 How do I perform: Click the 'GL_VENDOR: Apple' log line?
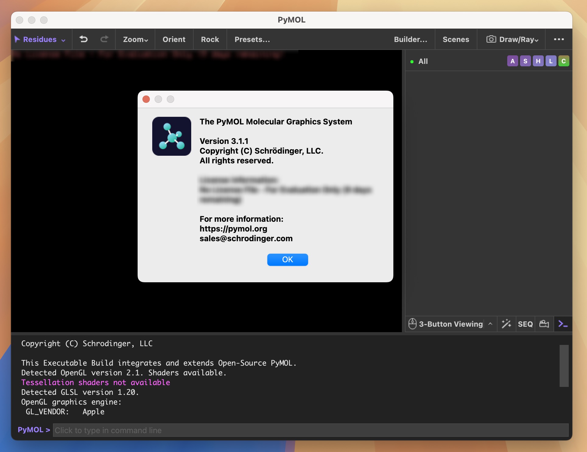(65, 412)
